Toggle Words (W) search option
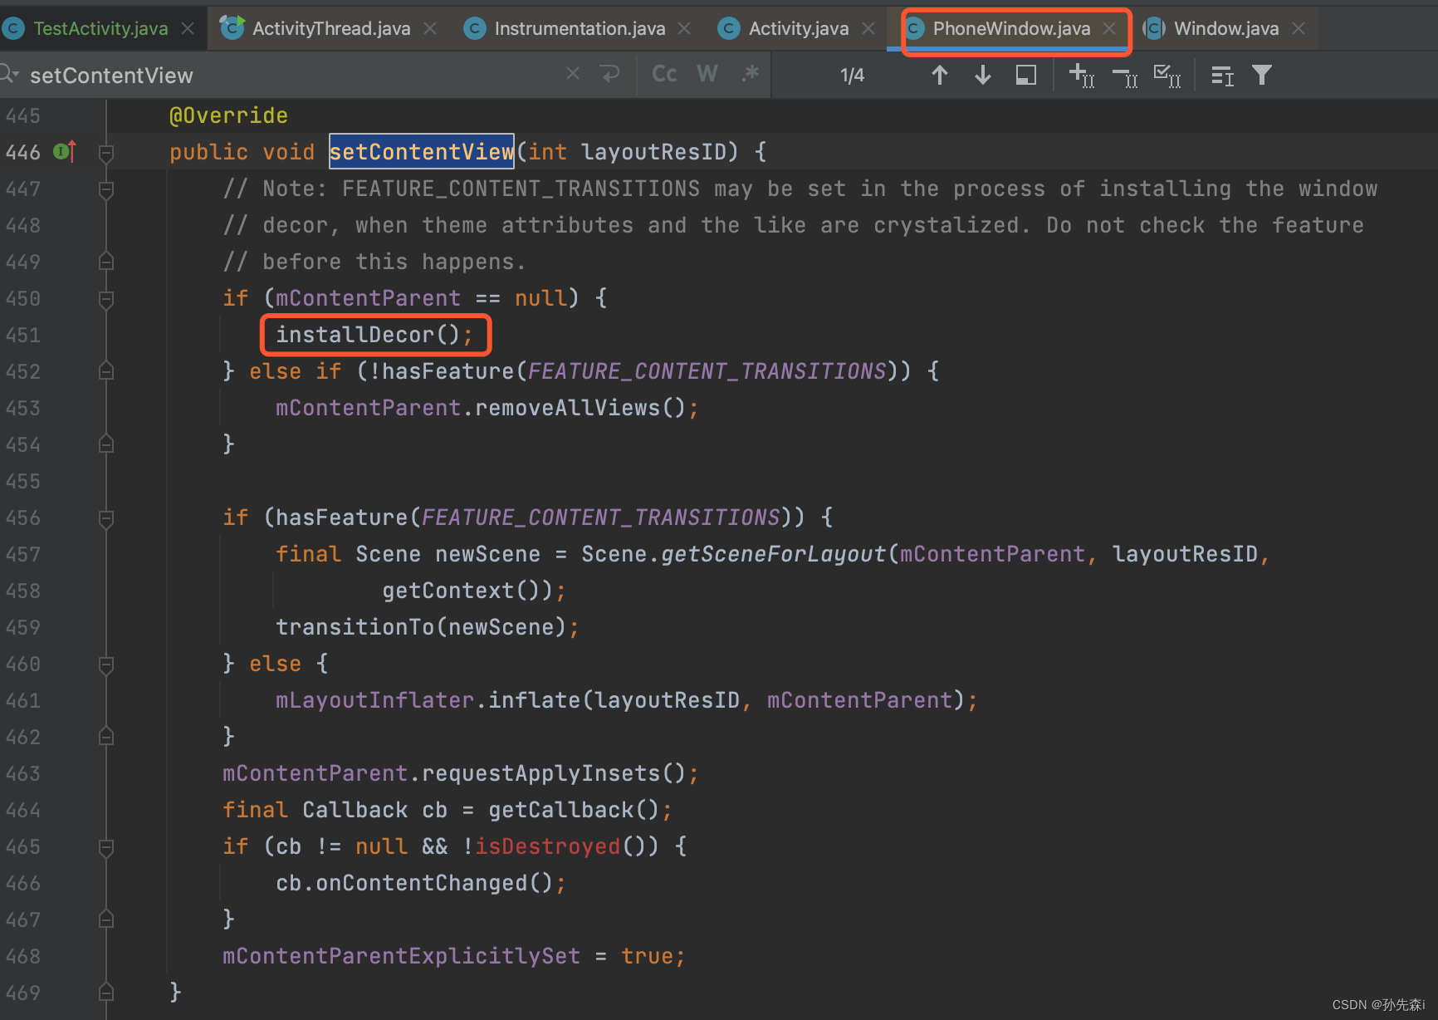The width and height of the screenshot is (1438, 1020). point(707,74)
